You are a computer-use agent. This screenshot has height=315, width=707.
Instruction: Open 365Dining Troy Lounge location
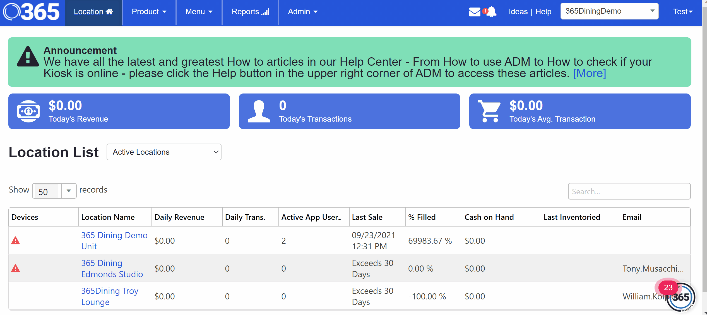coord(109,296)
